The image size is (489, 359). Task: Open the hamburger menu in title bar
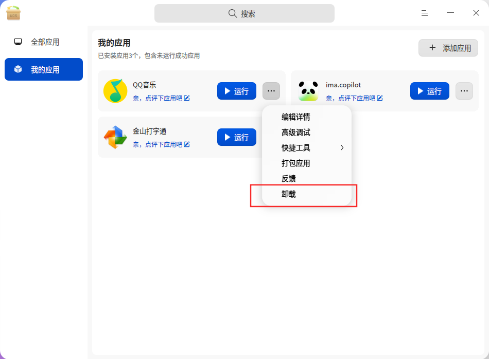[x=425, y=13]
